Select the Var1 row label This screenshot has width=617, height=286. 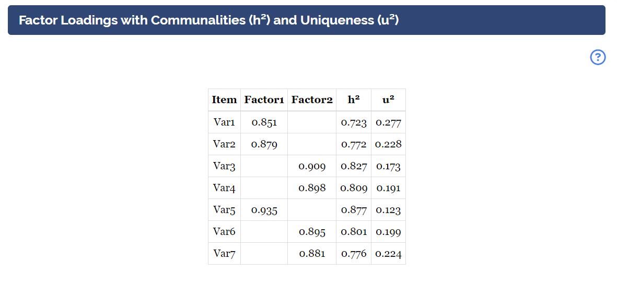[x=224, y=122]
